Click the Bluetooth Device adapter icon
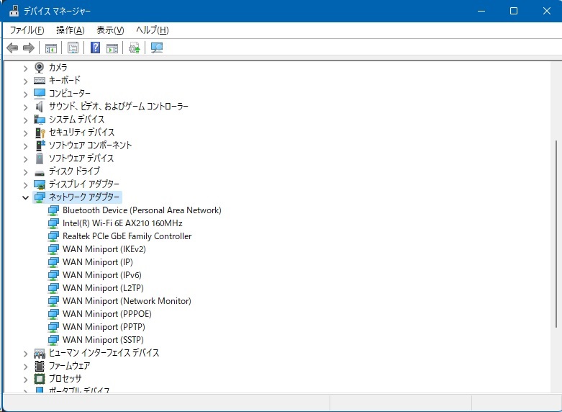Viewport: 562px width, 412px height. click(53, 210)
